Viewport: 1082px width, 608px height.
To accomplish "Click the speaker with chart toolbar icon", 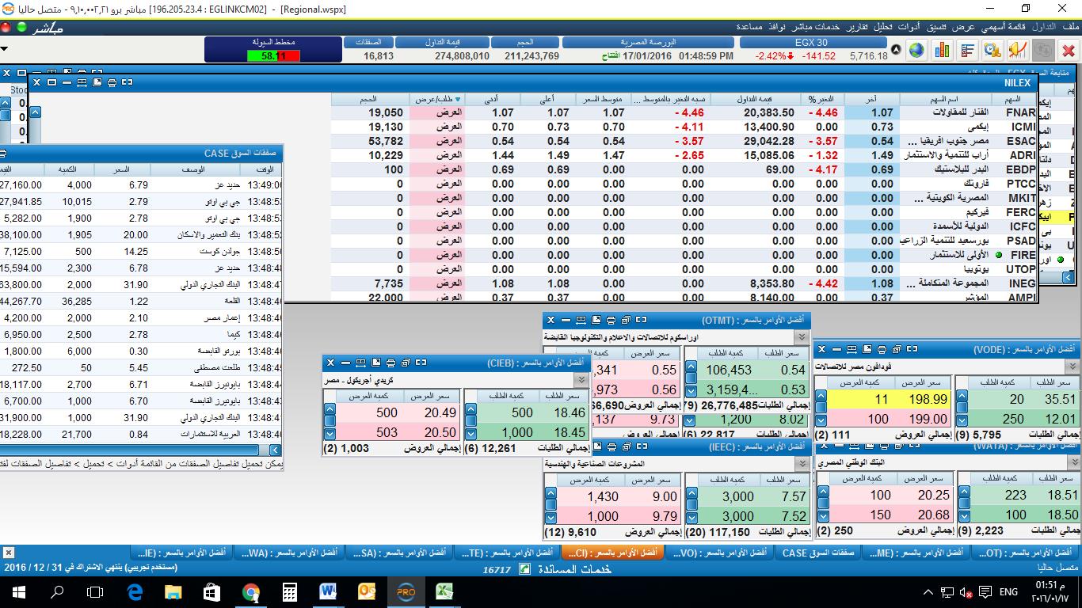I will (x=1018, y=51).
